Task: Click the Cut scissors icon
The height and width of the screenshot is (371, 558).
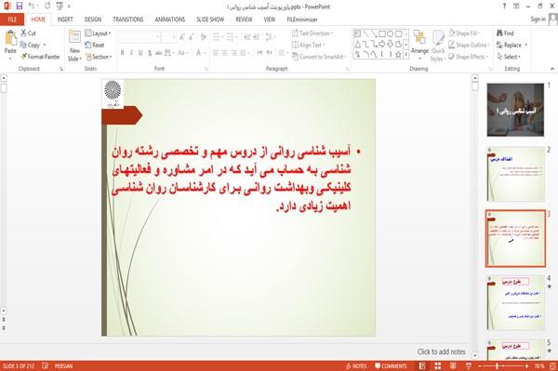Action: click(x=24, y=33)
